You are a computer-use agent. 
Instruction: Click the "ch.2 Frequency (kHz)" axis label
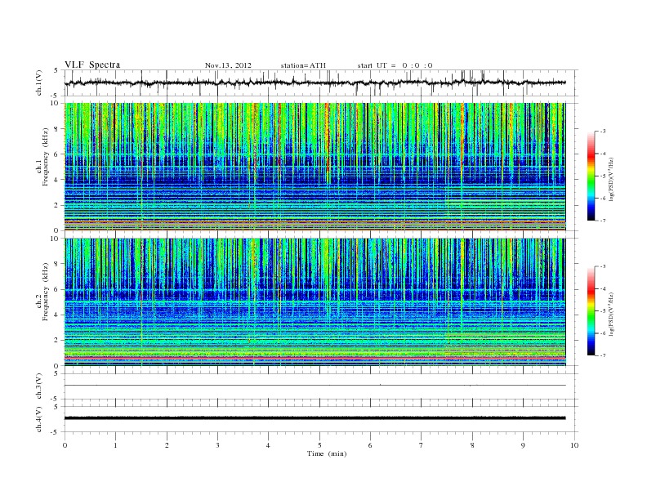pyautogui.click(x=42, y=292)
